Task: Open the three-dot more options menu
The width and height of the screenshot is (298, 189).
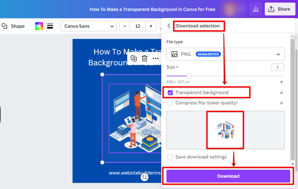Action: click(x=155, y=59)
